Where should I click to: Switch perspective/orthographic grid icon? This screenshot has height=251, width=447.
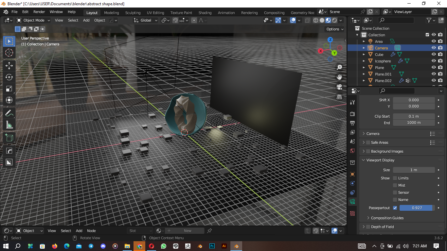(339, 97)
